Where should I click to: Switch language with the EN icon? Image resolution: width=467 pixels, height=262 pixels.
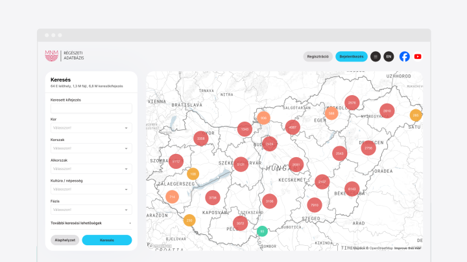389,56
